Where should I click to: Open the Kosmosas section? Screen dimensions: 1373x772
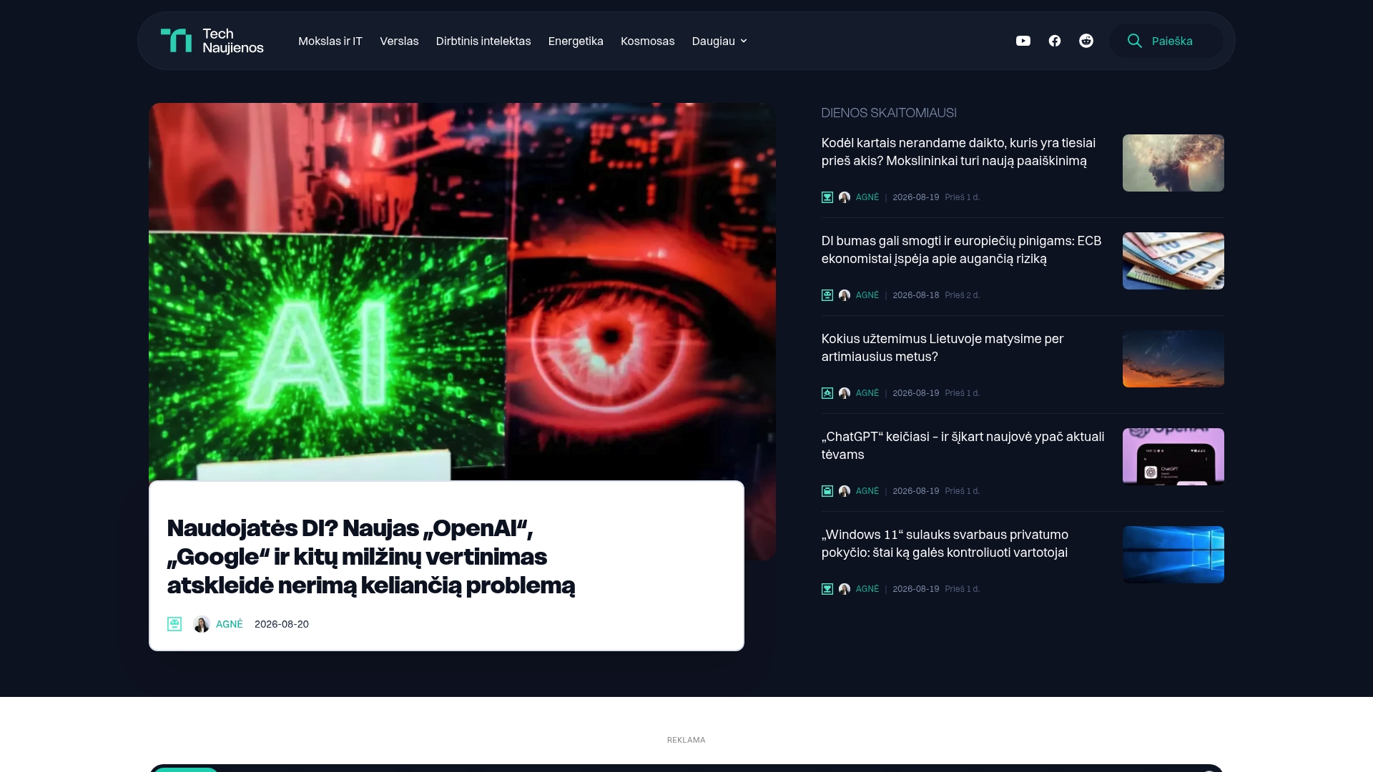pos(648,41)
